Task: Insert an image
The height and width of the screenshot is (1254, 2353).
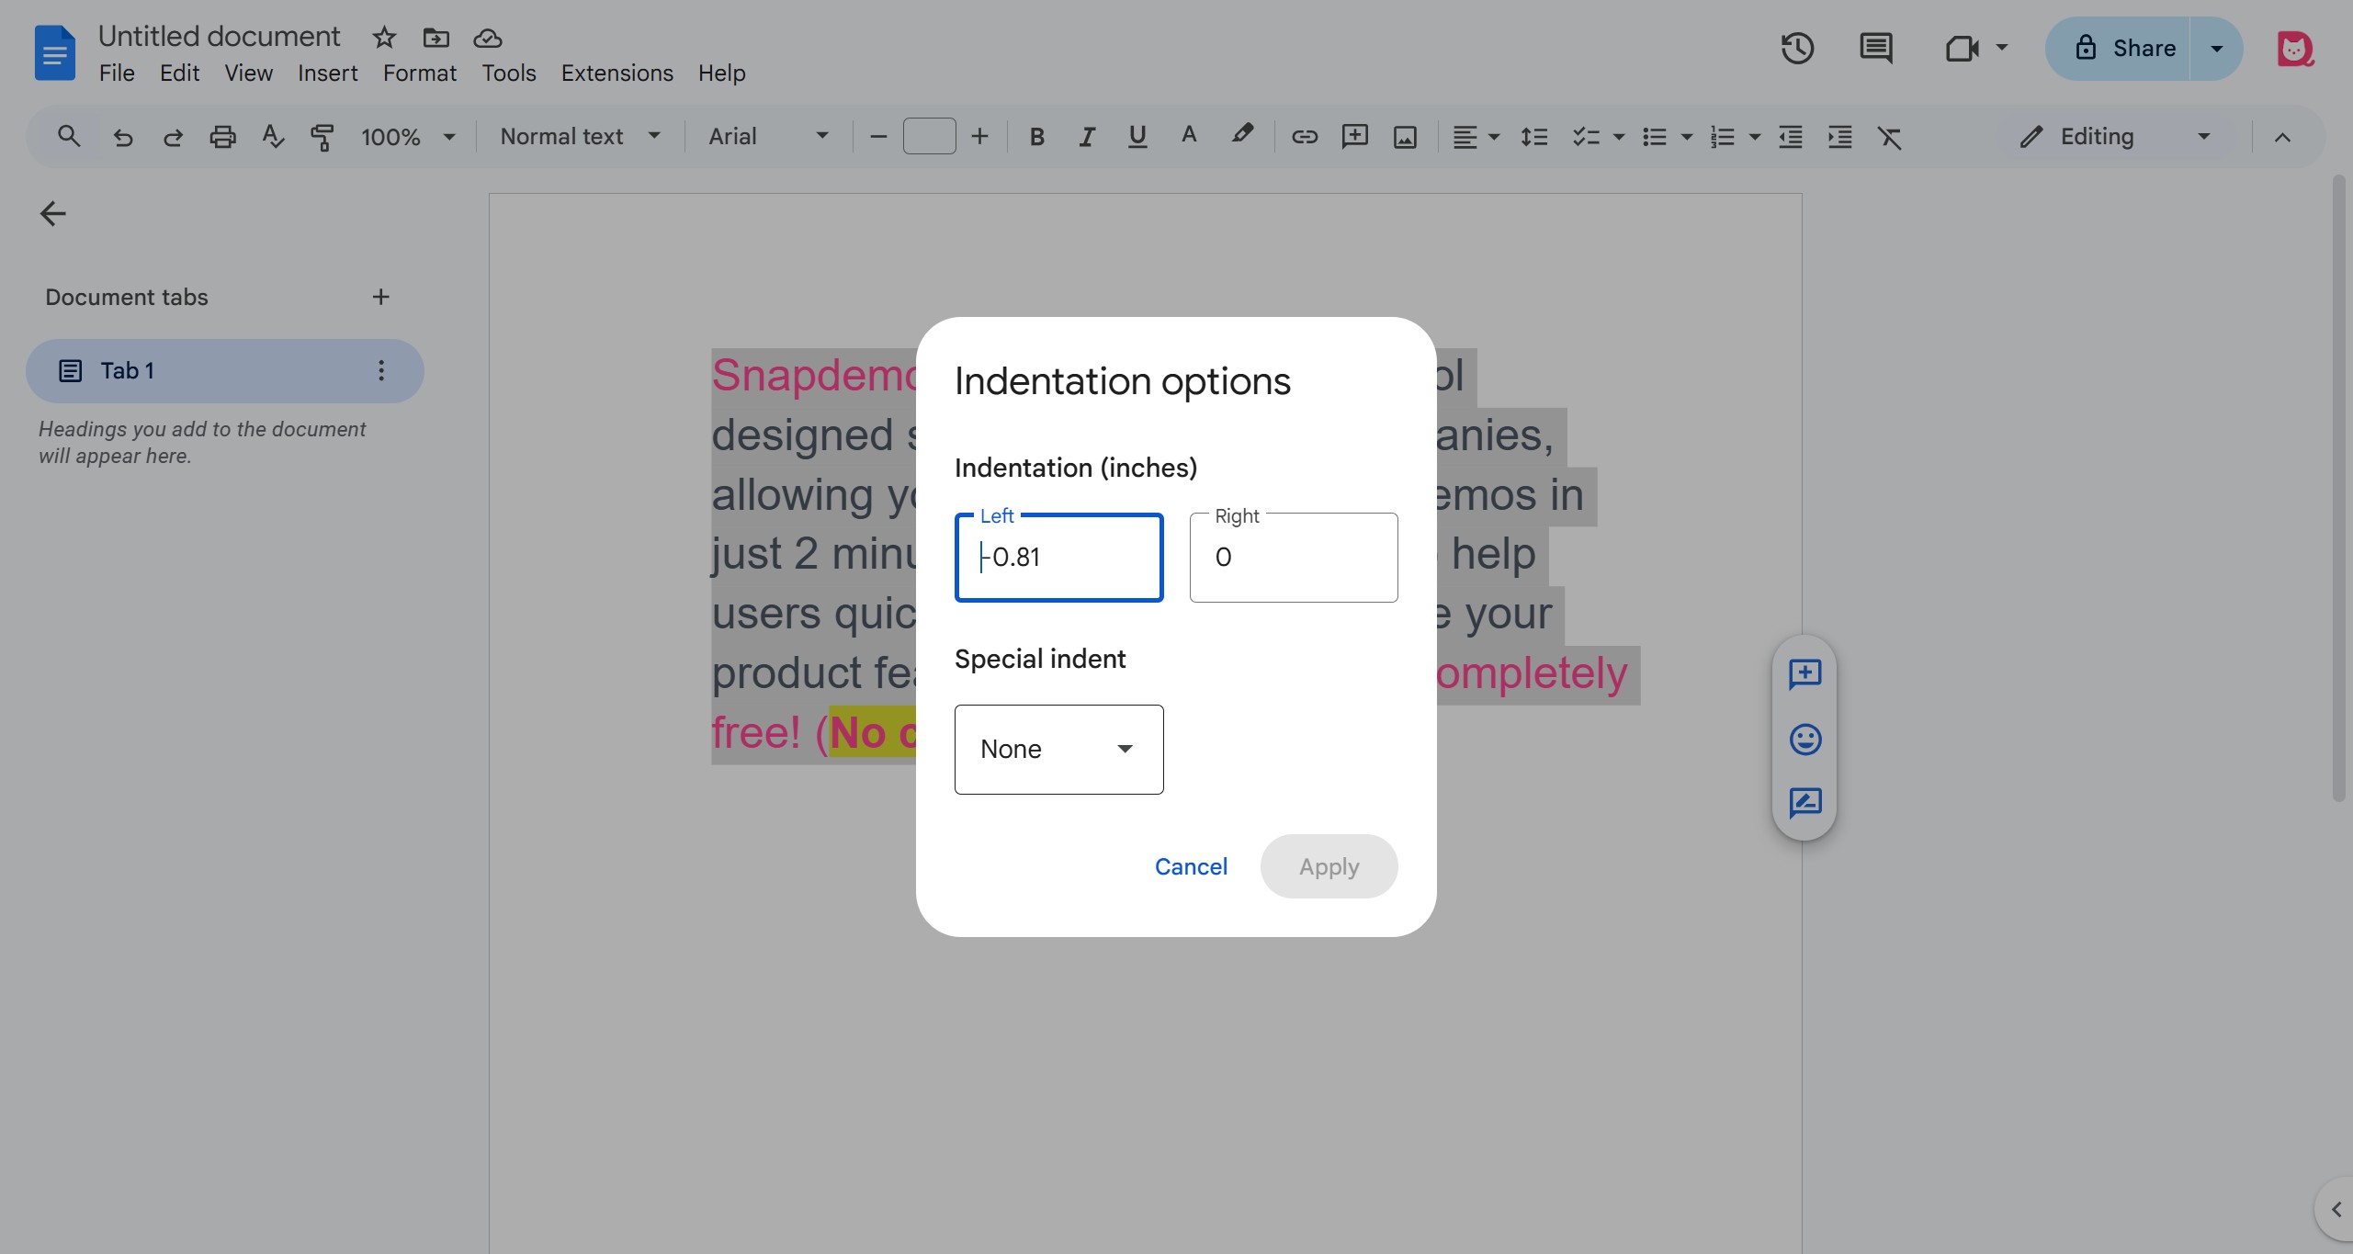Action: (1405, 137)
